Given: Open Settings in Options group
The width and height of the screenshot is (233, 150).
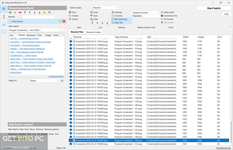Looking at the screenshot, I should coord(116,12).
